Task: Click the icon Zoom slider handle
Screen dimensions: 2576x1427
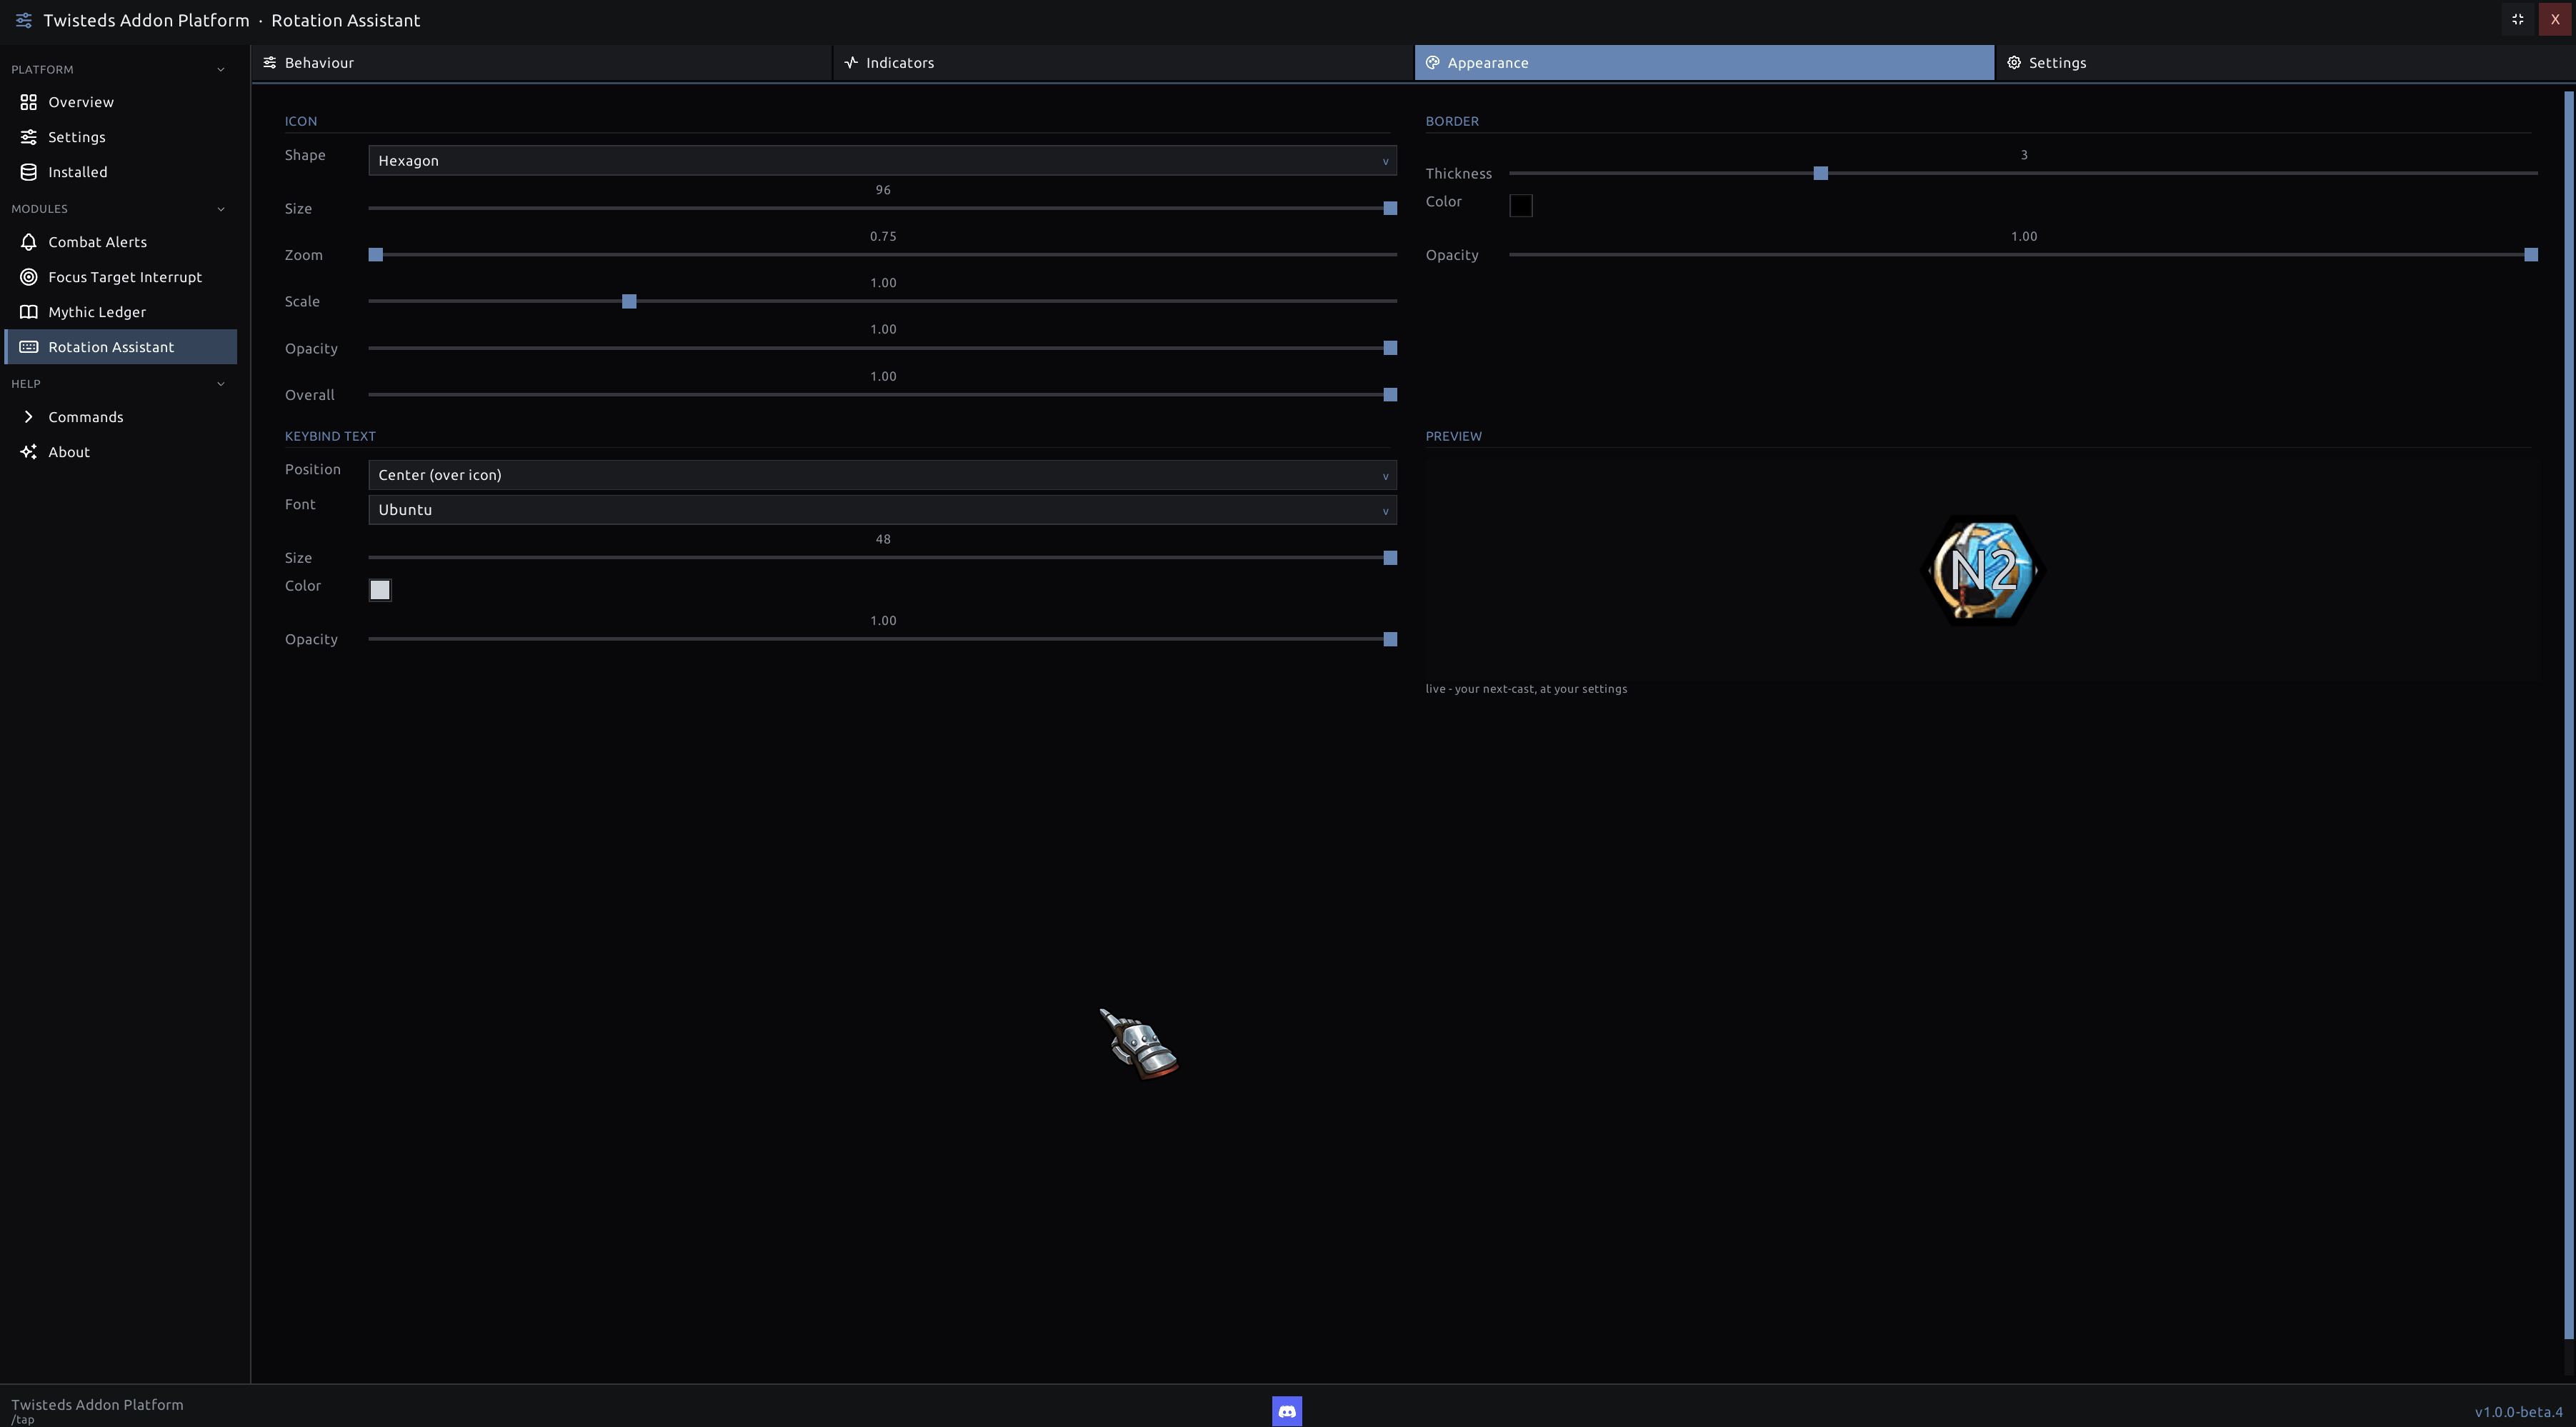Action: pos(376,255)
